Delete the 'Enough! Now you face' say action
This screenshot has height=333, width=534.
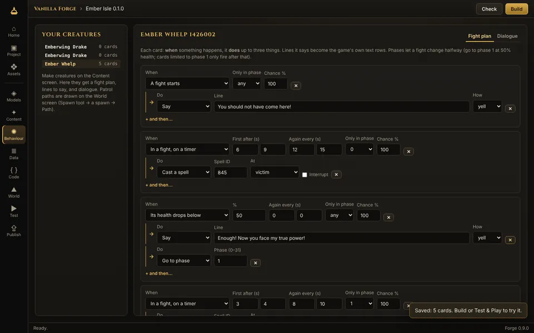pyautogui.click(x=510, y=240)
